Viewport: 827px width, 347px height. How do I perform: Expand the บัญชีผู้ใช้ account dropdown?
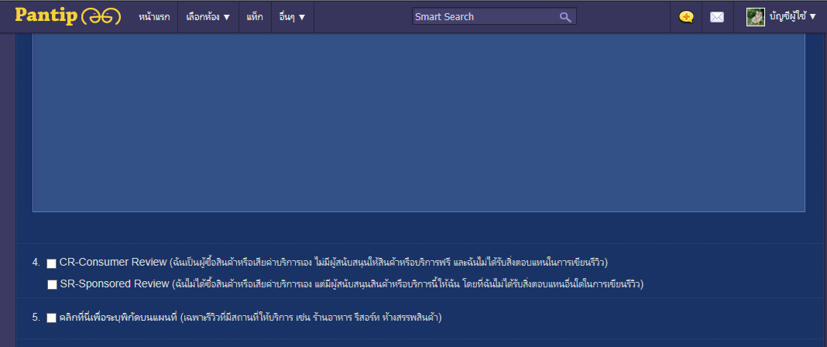pyautogui.click(x=793, y=17)
